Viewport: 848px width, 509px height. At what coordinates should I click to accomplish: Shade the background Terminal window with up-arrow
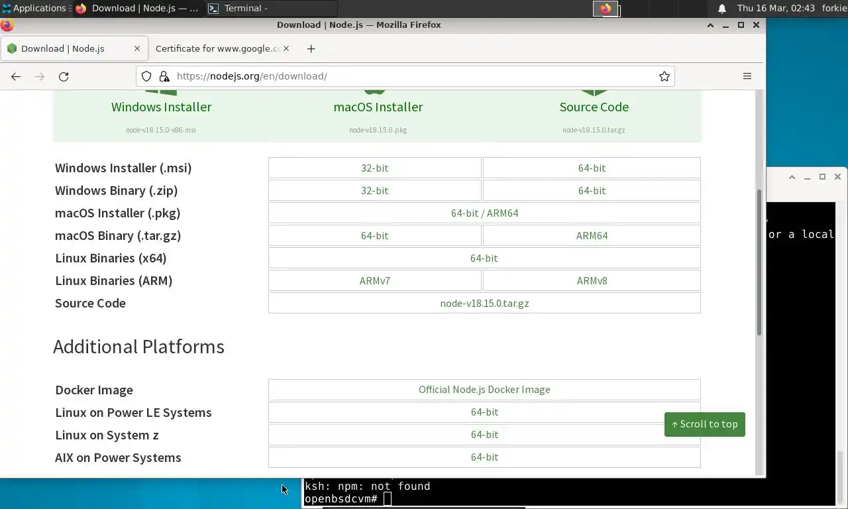[x=792, y=177]
